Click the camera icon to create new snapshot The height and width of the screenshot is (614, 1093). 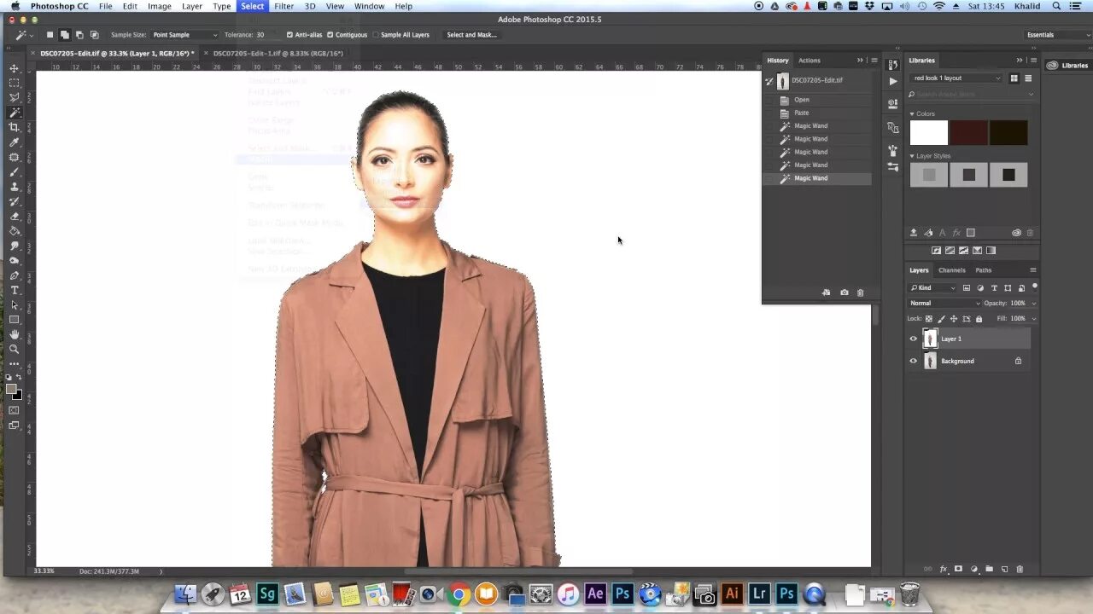point(844,293)
